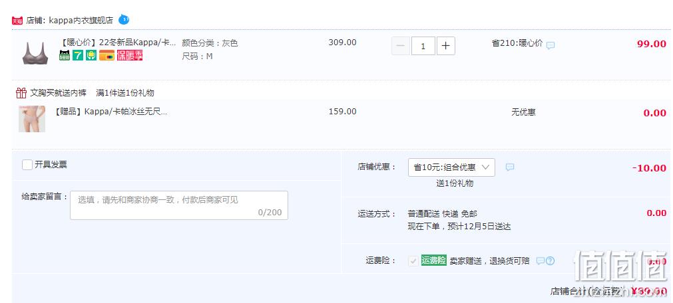Screen dimensions: 673x303
Task: Click the orange credit card payment badge
Action: (107, 55)
